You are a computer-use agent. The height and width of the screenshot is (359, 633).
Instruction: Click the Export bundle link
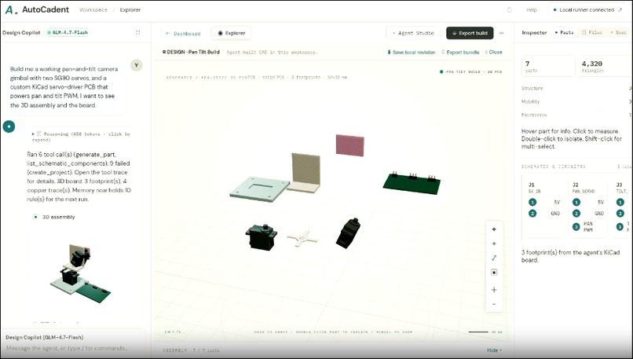(x=460, y=52)
